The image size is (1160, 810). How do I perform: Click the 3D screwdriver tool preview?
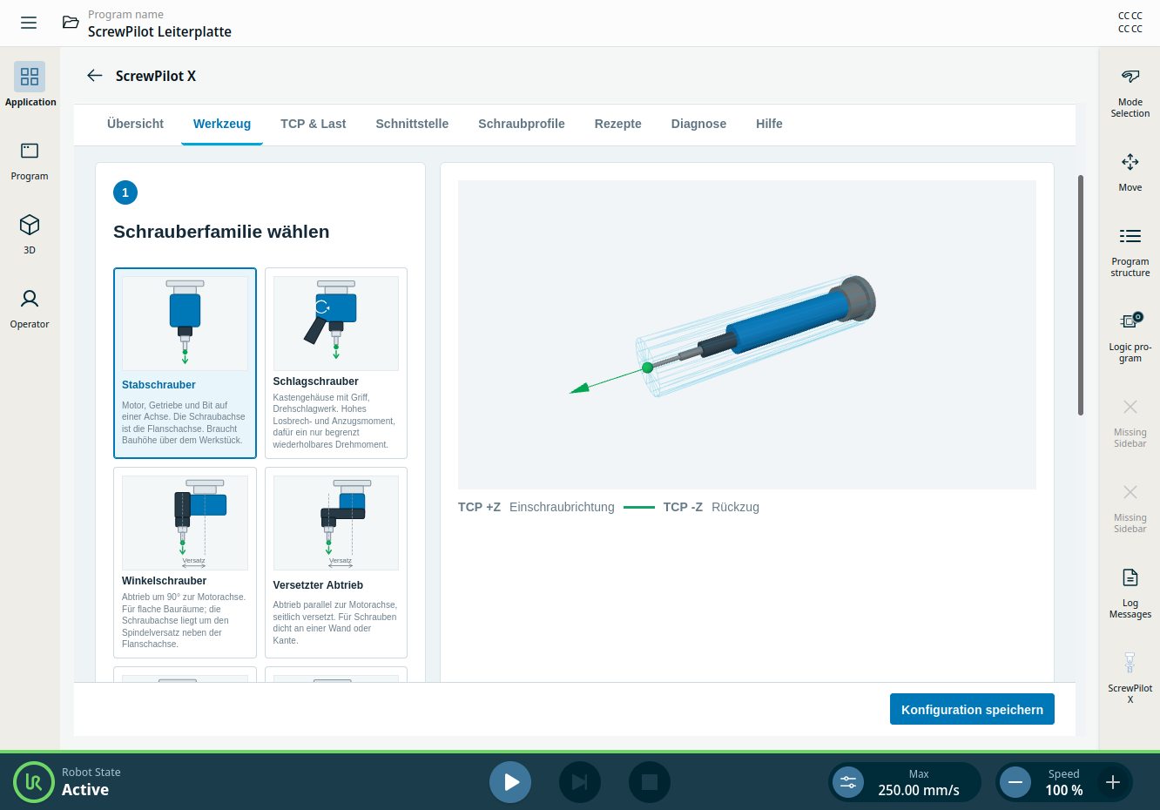pos(747,334)
